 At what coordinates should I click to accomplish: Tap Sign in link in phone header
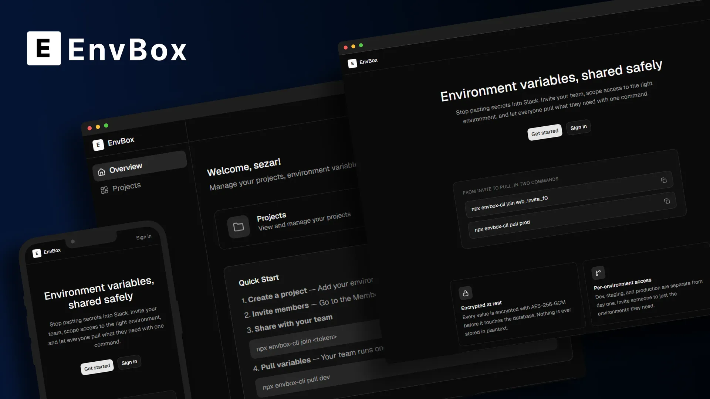tap(143, 237)
